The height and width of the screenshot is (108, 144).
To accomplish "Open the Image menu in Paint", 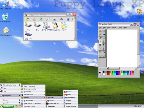I will pos(114,28).
